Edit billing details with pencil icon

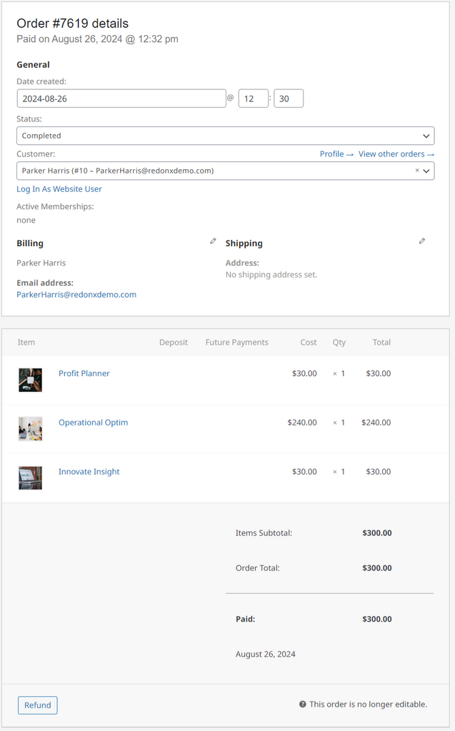[213, 241]
